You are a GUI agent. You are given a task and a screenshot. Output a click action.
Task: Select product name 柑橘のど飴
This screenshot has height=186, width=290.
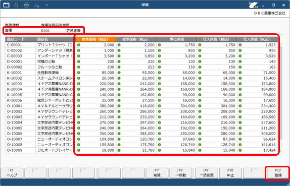pos(46,61)
